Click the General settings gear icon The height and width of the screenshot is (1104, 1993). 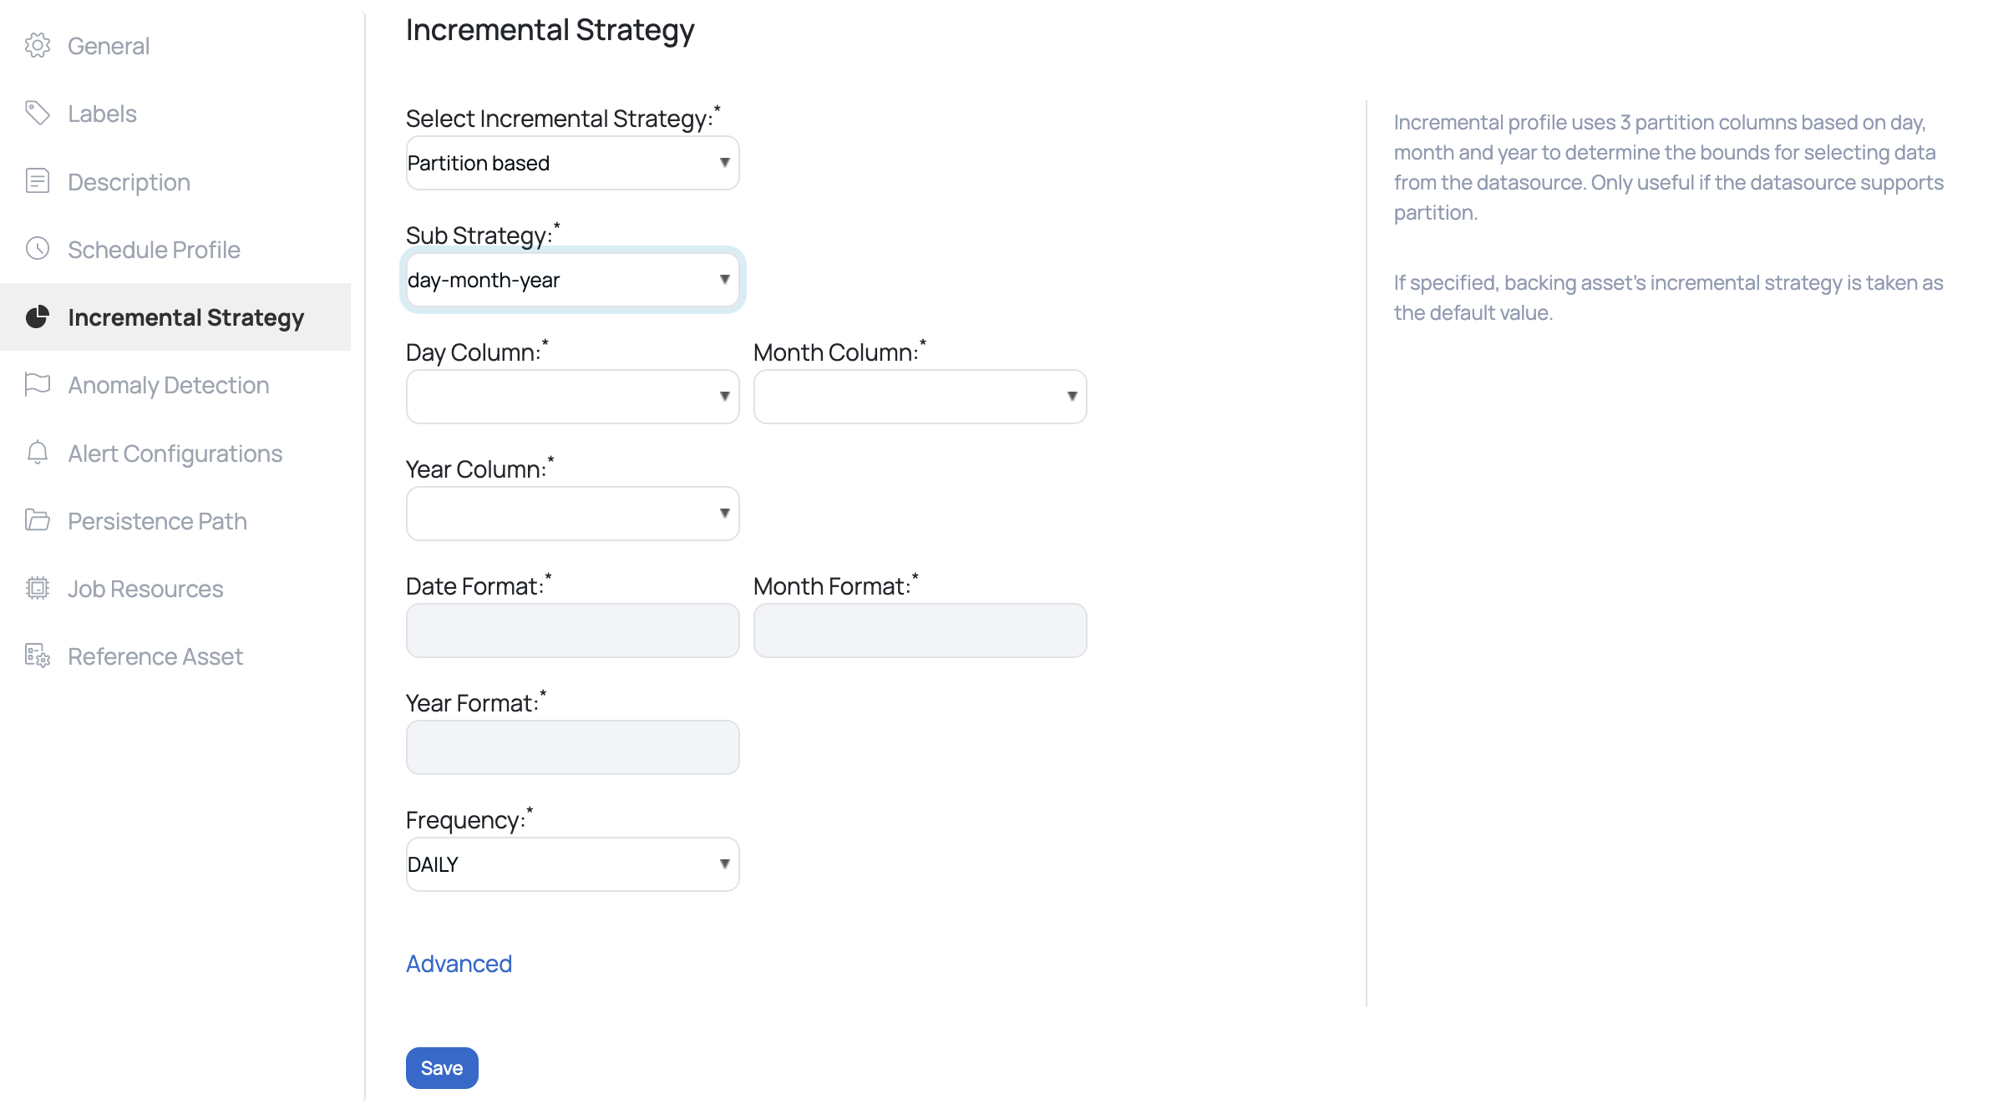coord(38,46)
